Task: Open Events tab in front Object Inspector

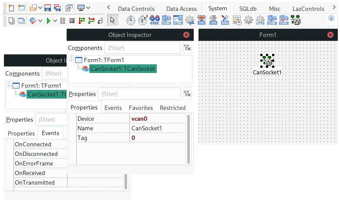Action: pos(113,108)
